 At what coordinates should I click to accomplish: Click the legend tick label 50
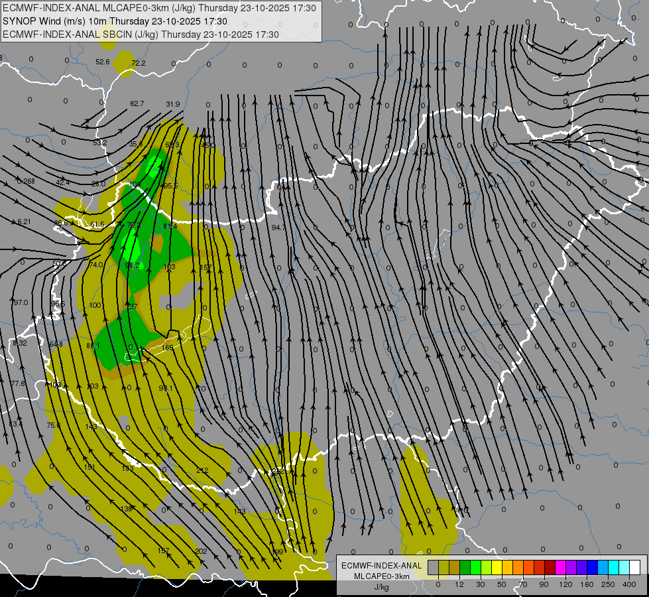[502, 584]
